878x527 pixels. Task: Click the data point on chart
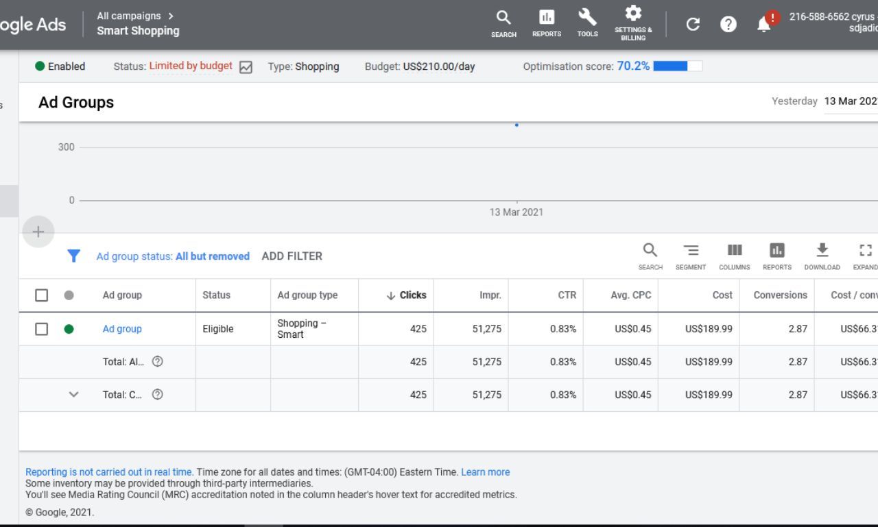[x=517, y=125]
